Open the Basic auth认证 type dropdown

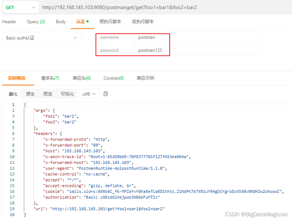pos(42,38)
